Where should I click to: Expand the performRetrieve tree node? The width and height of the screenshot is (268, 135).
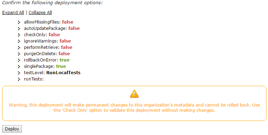click(x=19, y=47)
